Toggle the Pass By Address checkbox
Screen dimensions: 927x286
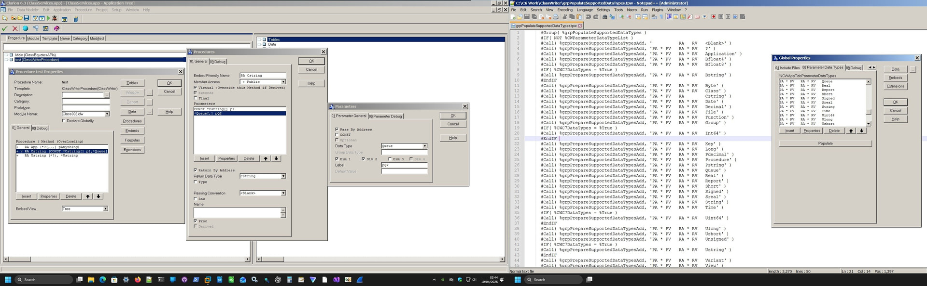click(x=337, y=130)
